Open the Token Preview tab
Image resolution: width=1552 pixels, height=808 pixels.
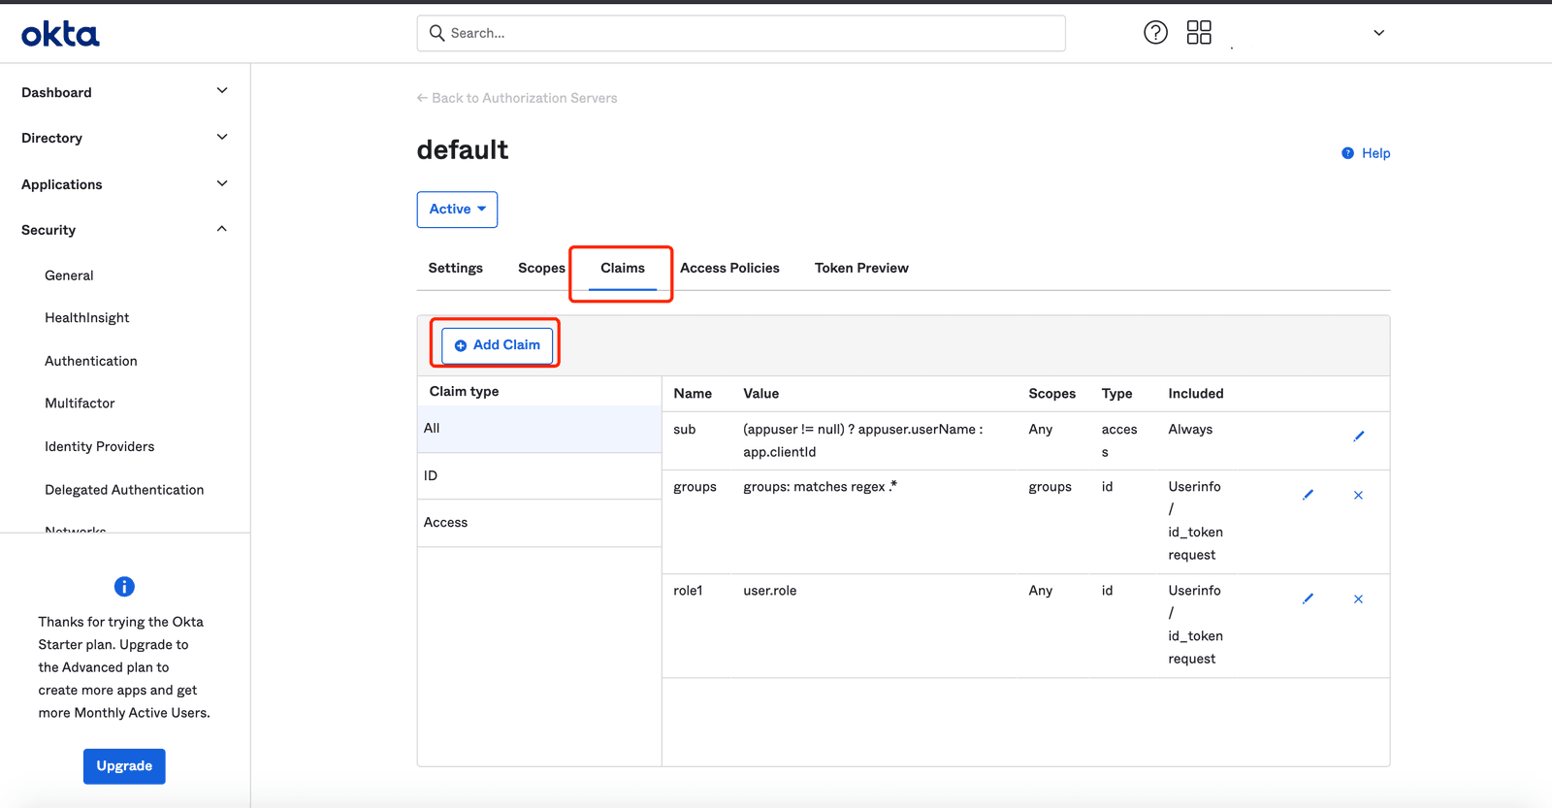861,268
